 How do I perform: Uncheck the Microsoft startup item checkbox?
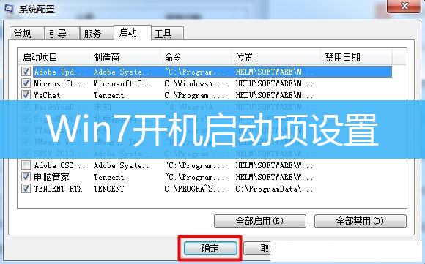coord(26,83)
